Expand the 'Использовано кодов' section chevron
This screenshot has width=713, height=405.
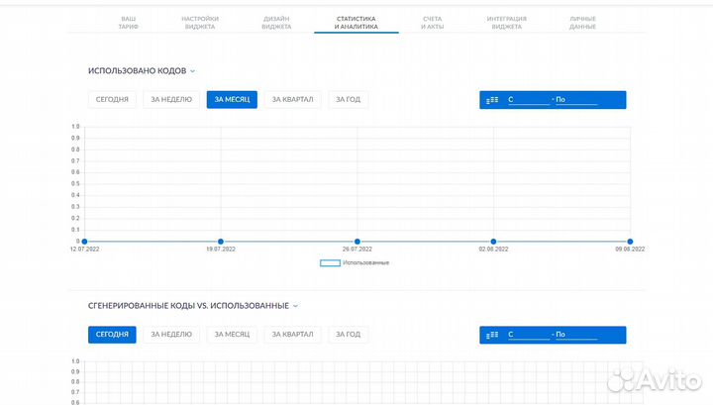[x=193, y=71]
